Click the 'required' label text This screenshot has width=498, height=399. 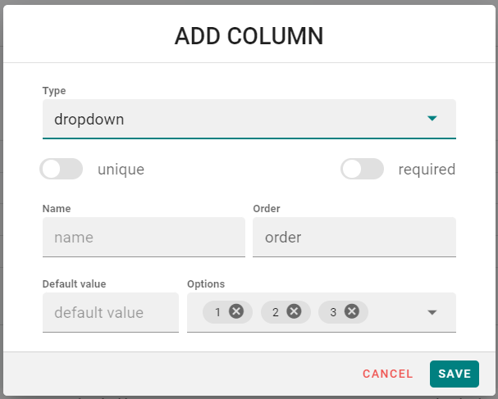click(427, 170)
